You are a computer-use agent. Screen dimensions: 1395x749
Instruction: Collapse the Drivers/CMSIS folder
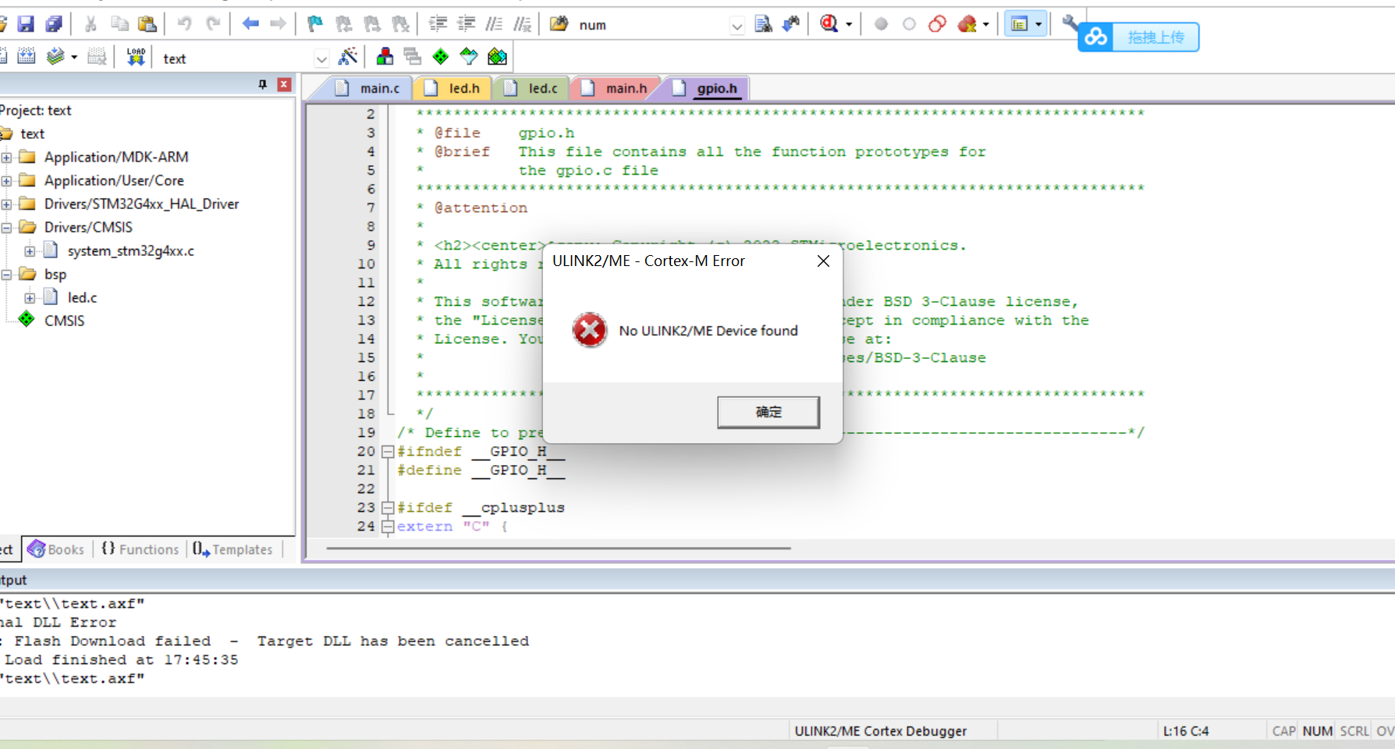6,228
